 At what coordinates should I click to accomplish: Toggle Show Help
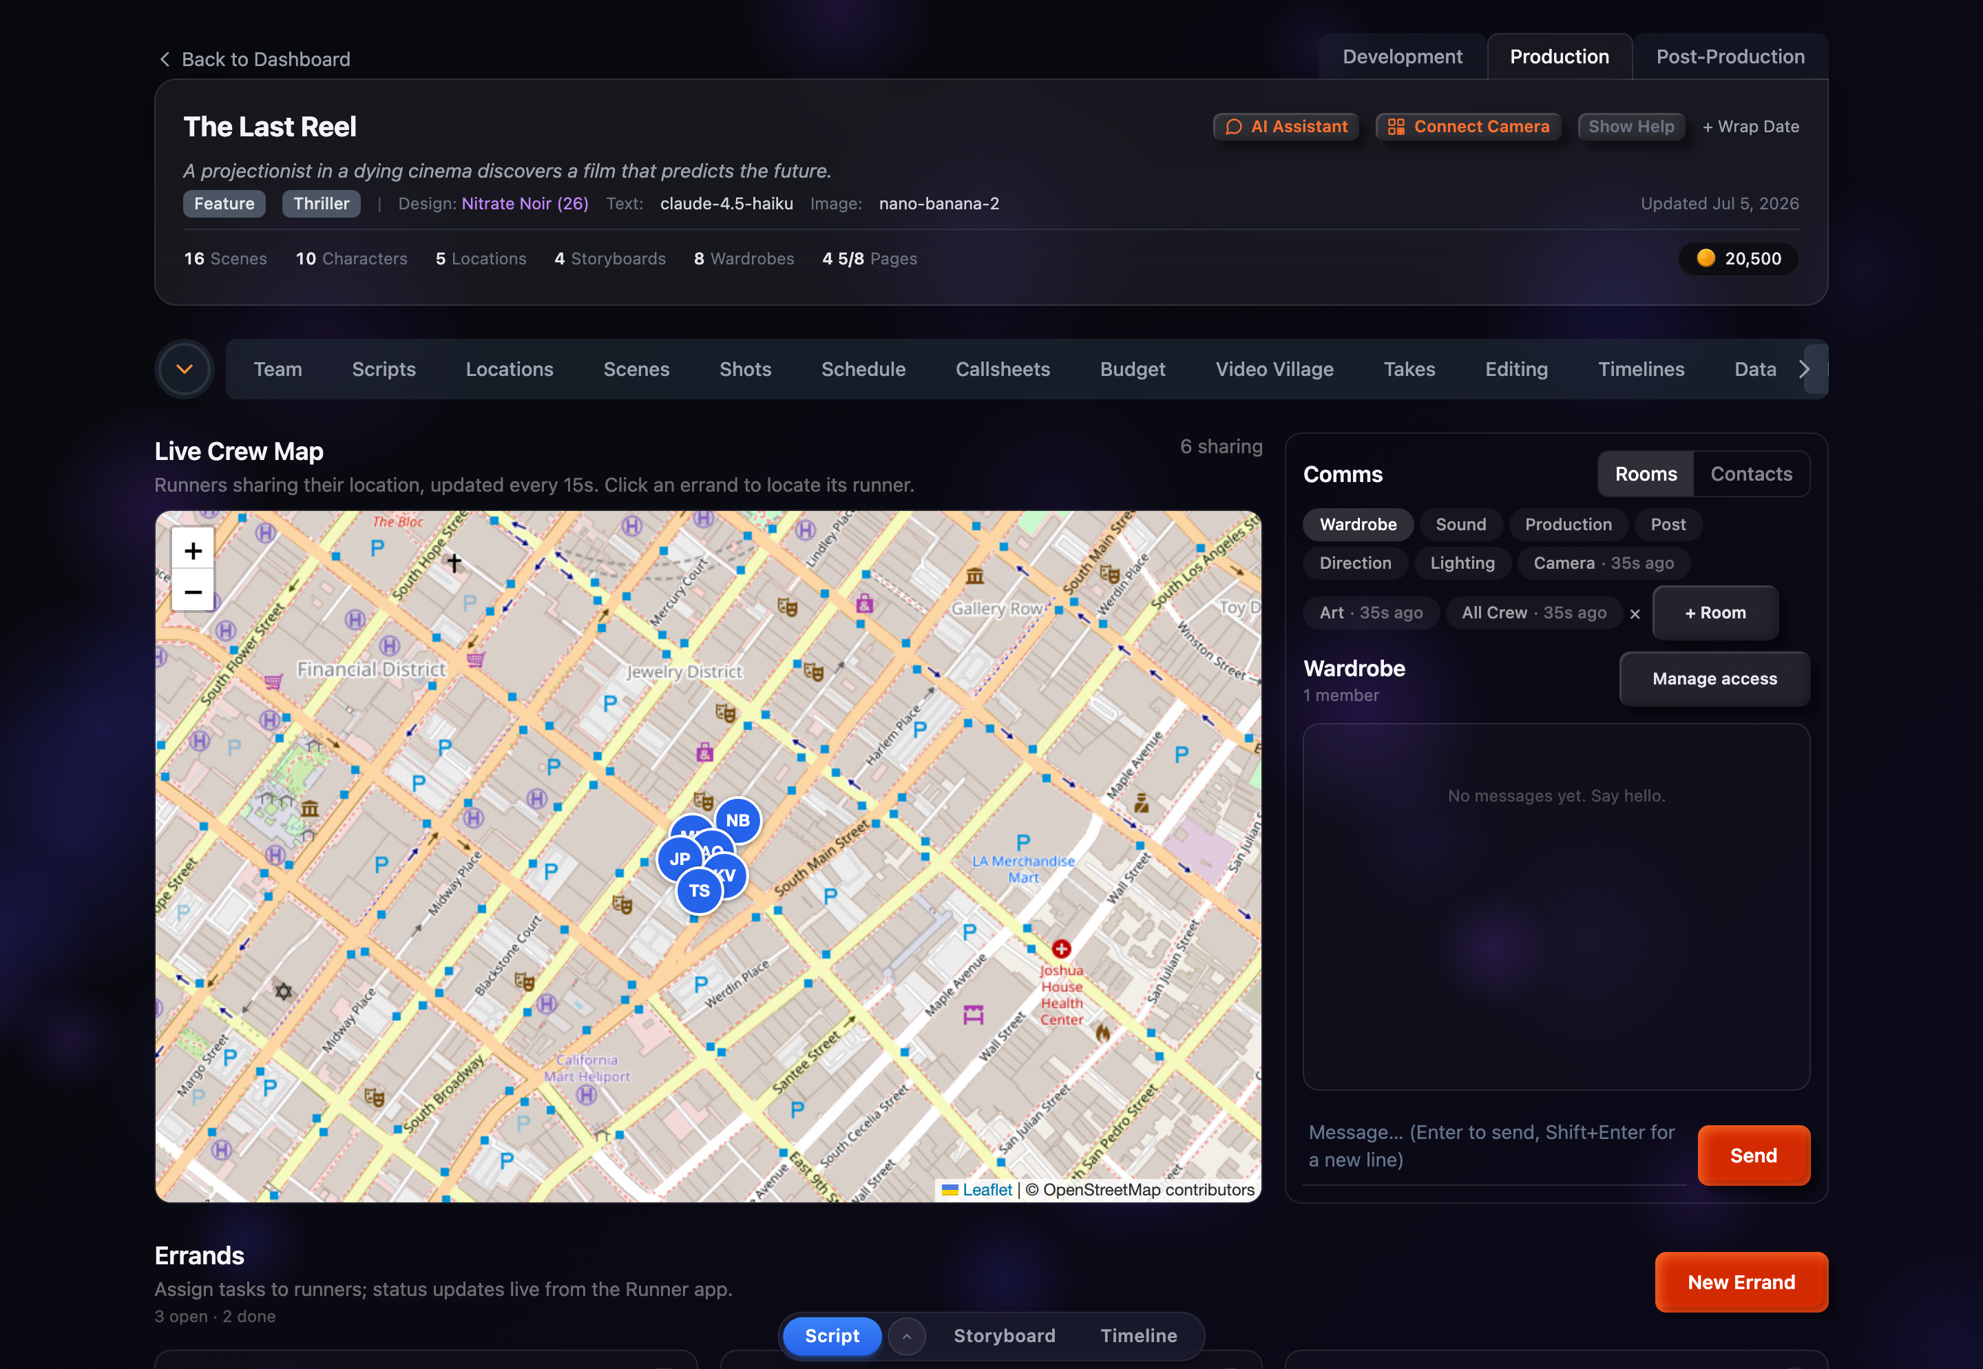tap(1630, 126)
